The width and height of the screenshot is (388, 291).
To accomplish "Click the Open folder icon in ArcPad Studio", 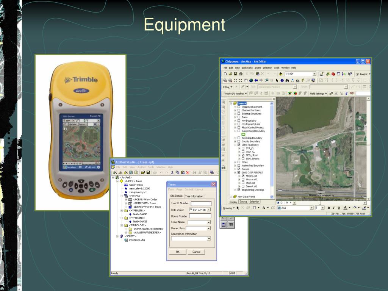I will 143,172.
